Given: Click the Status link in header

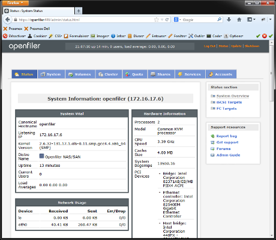Looking at the screenshot, I should pyautogui.click(x=223, y=46).
